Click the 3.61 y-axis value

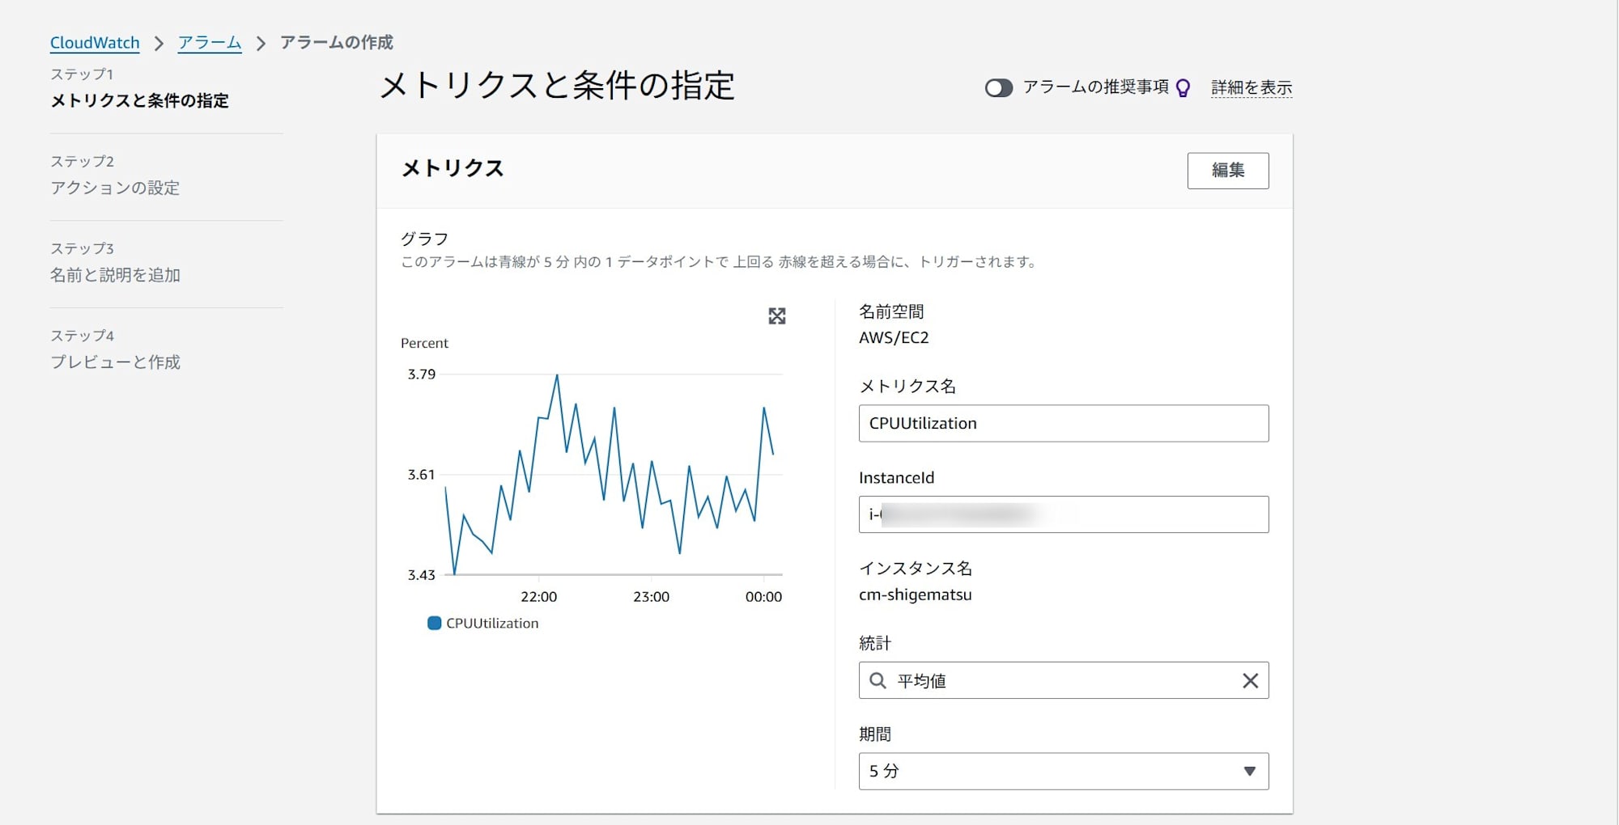(x=422, y=475)
